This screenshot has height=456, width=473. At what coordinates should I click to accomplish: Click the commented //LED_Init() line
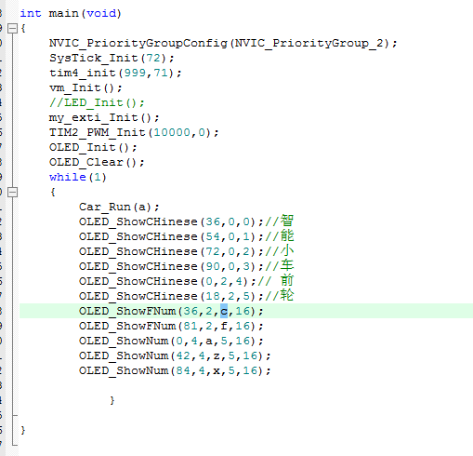(97, 102)
